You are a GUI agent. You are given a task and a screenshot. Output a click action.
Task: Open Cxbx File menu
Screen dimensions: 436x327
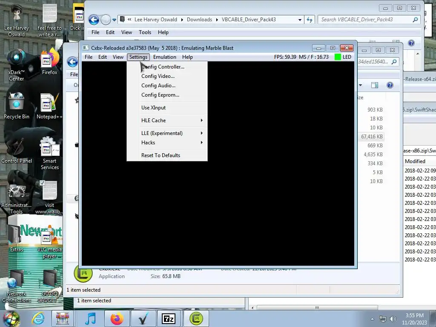[x=89, y=57]
